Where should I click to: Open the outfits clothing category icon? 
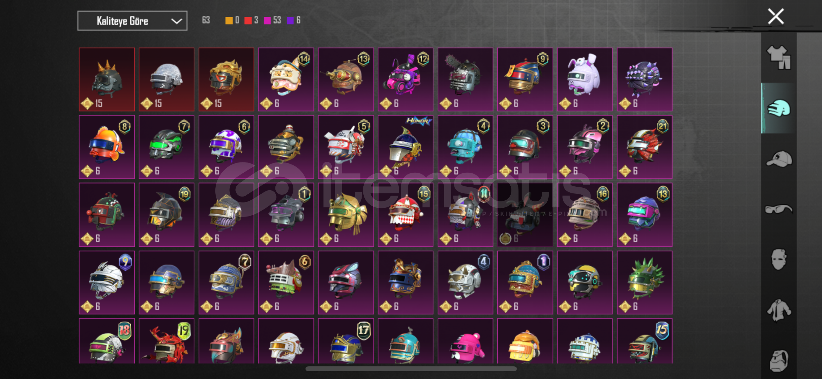(779, 58)
